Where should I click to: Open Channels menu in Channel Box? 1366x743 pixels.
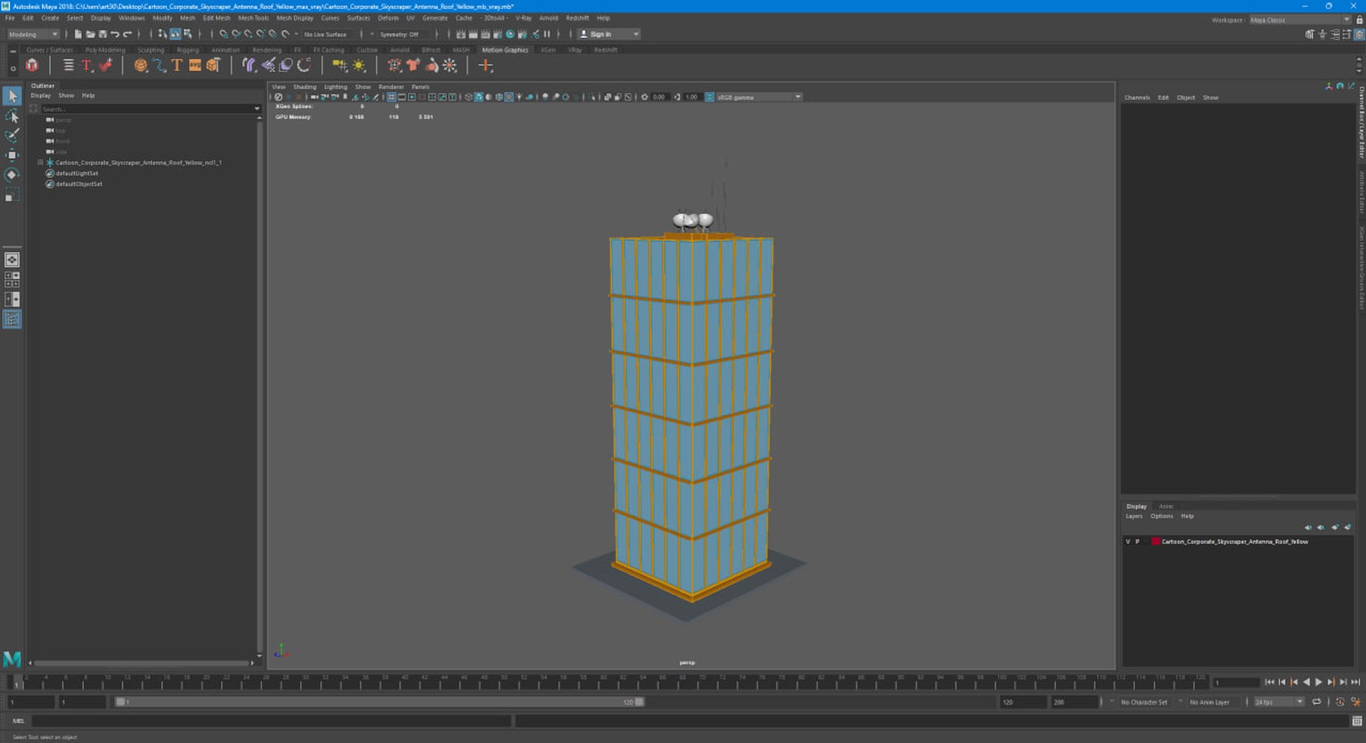click(x=1137, y=98)
